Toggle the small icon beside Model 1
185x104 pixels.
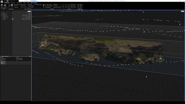13,18
